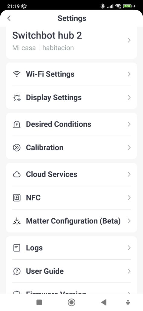
Task: Tap the Matter Configuration star icon
Action: click(17, 221)
